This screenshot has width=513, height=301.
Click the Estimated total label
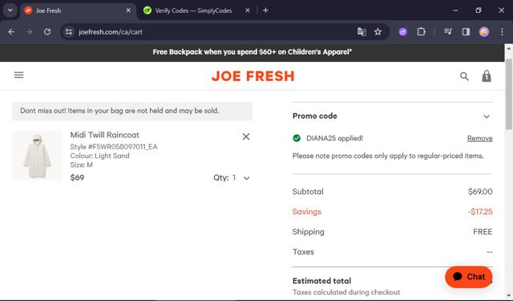(321, 281)
